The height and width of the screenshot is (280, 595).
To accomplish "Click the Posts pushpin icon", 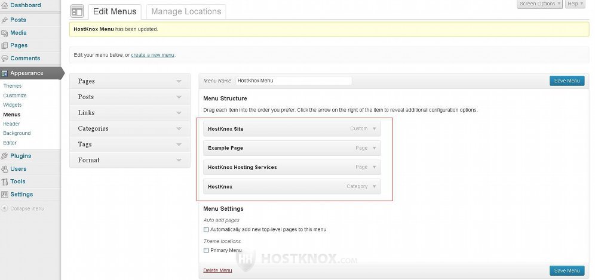I will (x=5, y=20).
